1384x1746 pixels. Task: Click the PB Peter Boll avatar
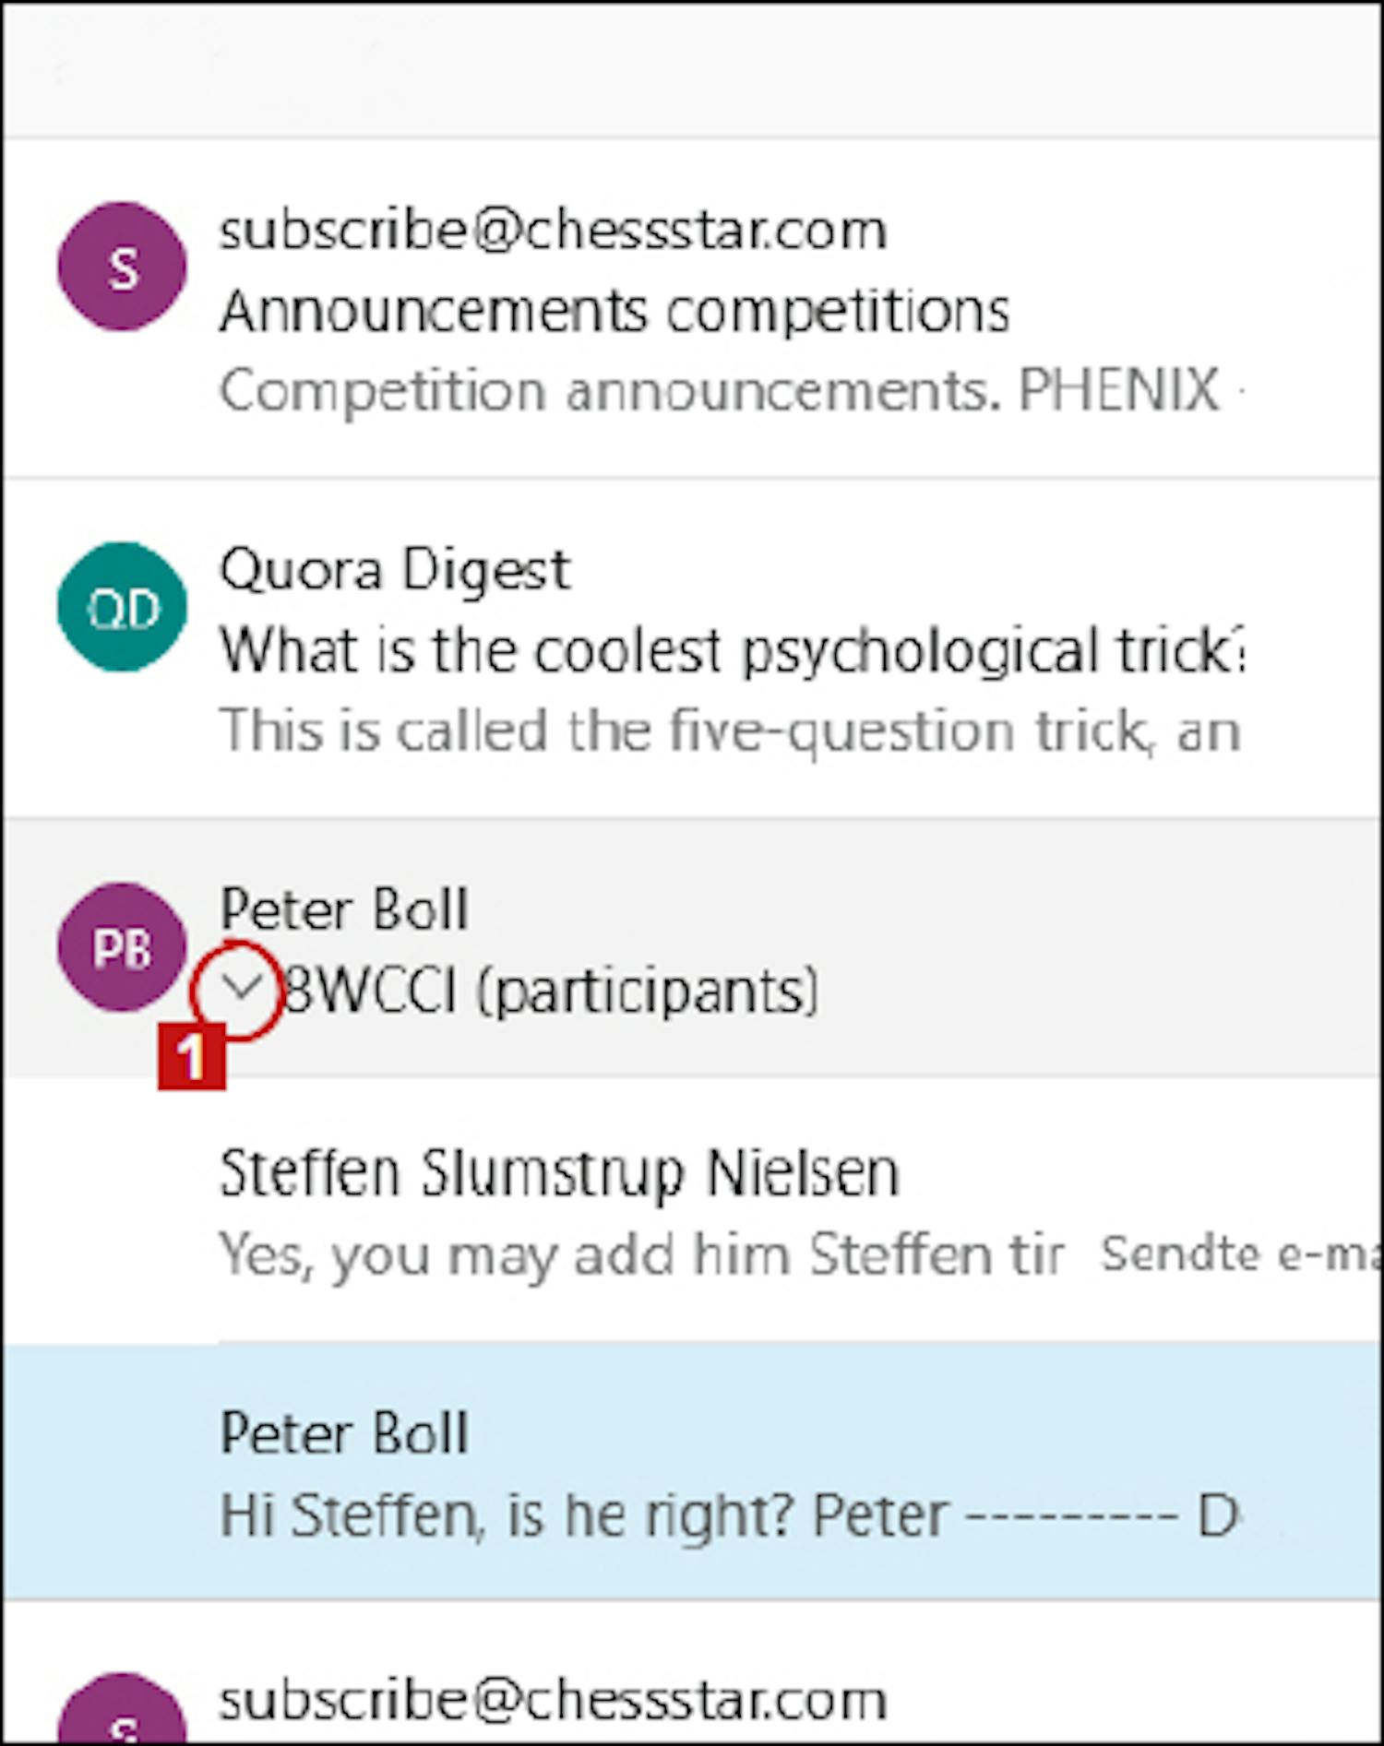tap(122, 947)
